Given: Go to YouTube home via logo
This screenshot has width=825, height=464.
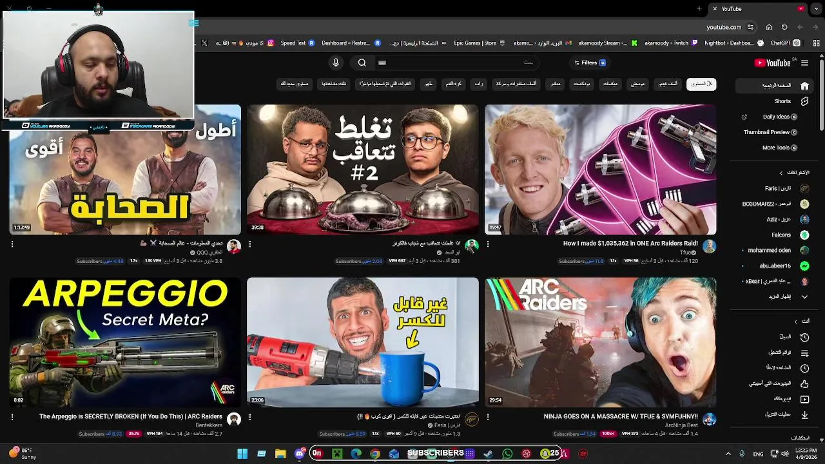Looking at the screenshot, I should [x=773, y=63].
